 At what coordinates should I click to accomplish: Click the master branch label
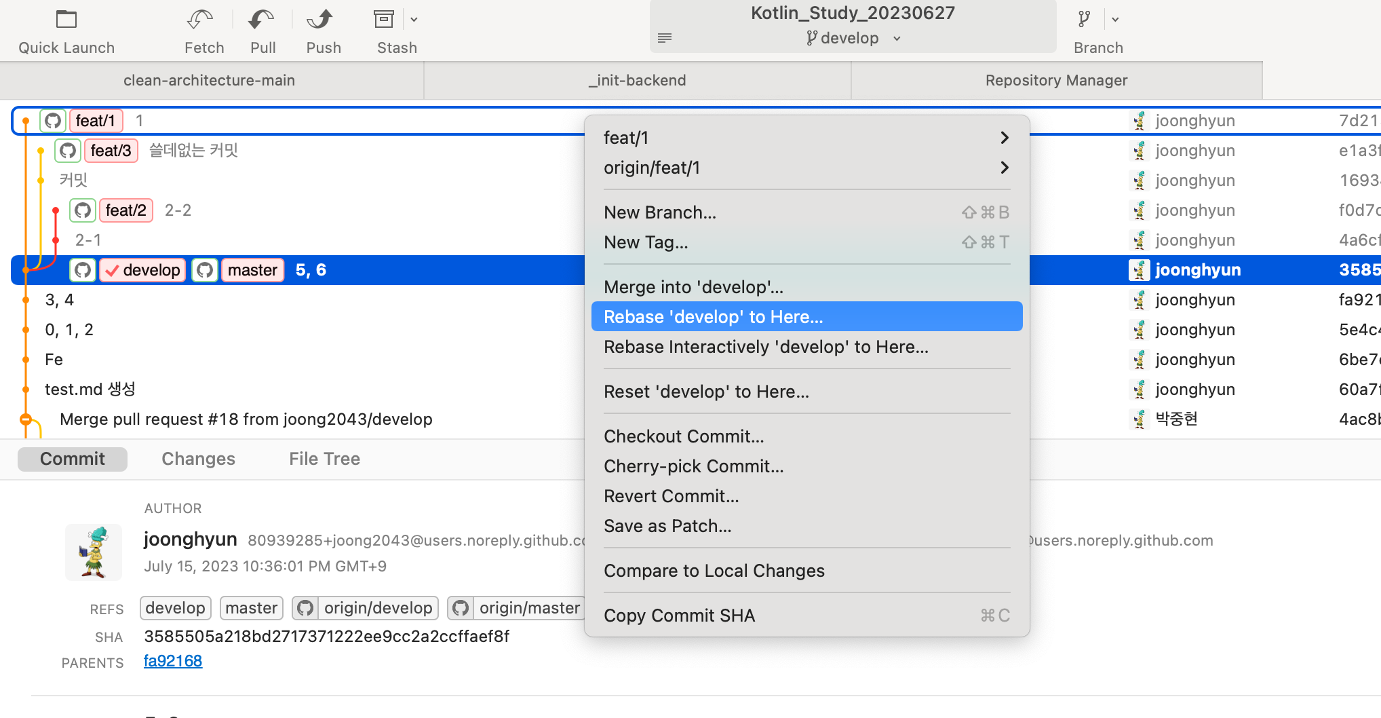pyautogui.click(x=252, y=270)
